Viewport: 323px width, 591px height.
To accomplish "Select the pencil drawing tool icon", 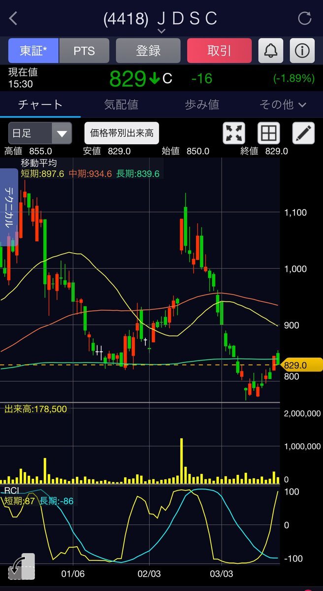I will pos(303,133).
